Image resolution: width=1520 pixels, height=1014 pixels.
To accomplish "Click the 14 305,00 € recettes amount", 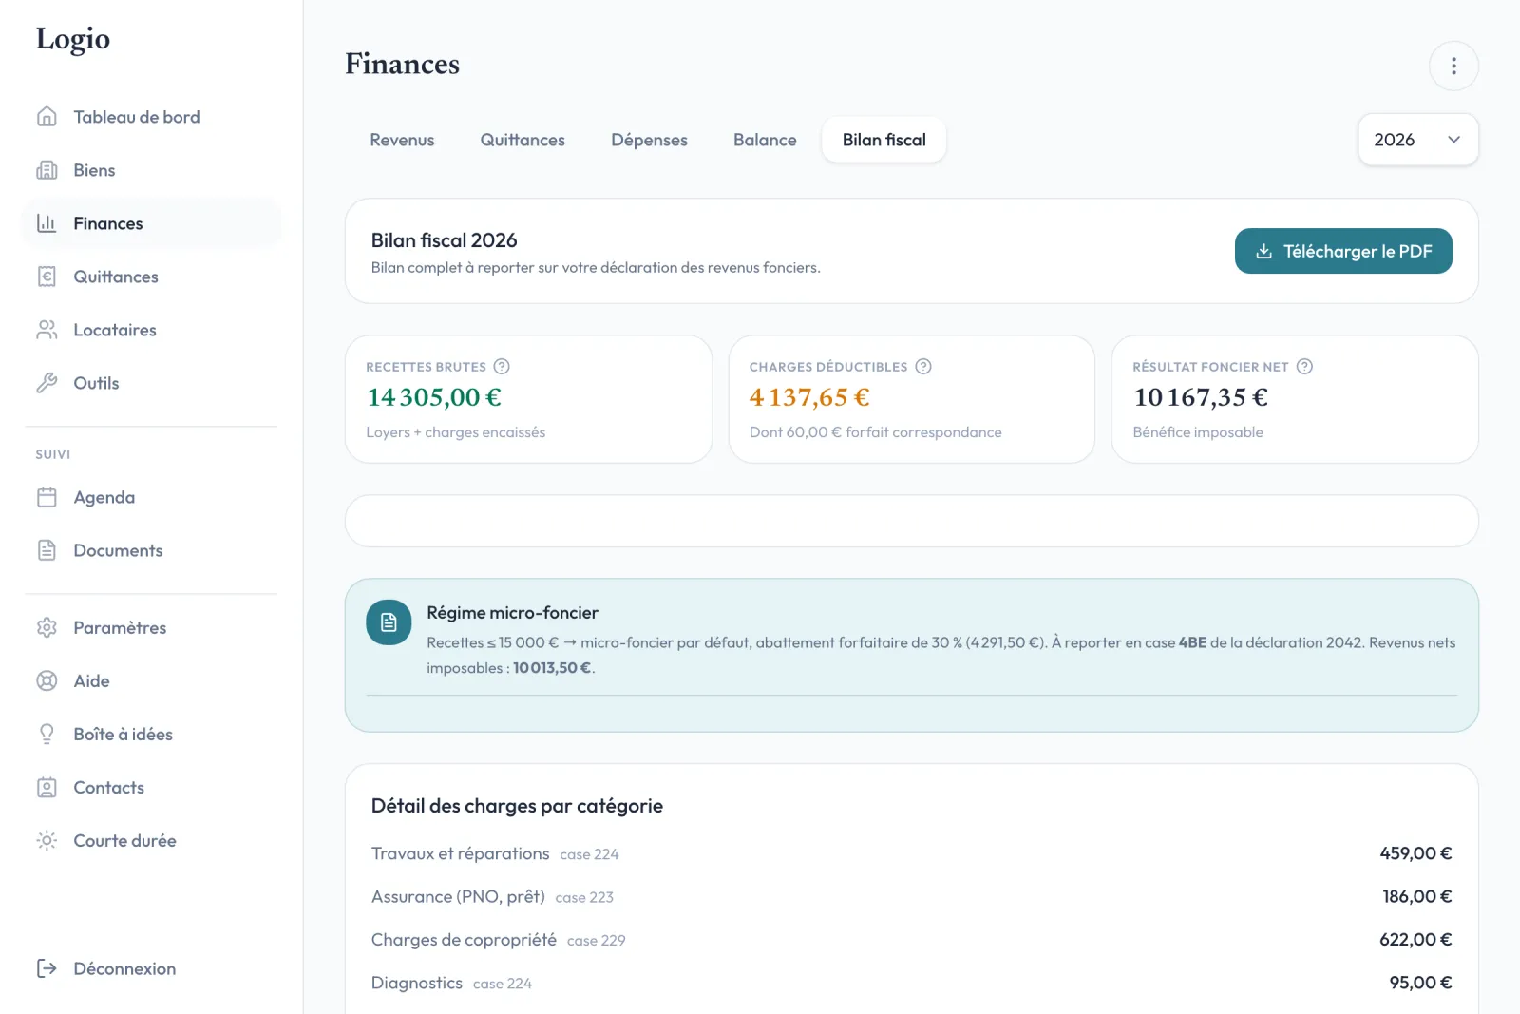I will point(434,397).
